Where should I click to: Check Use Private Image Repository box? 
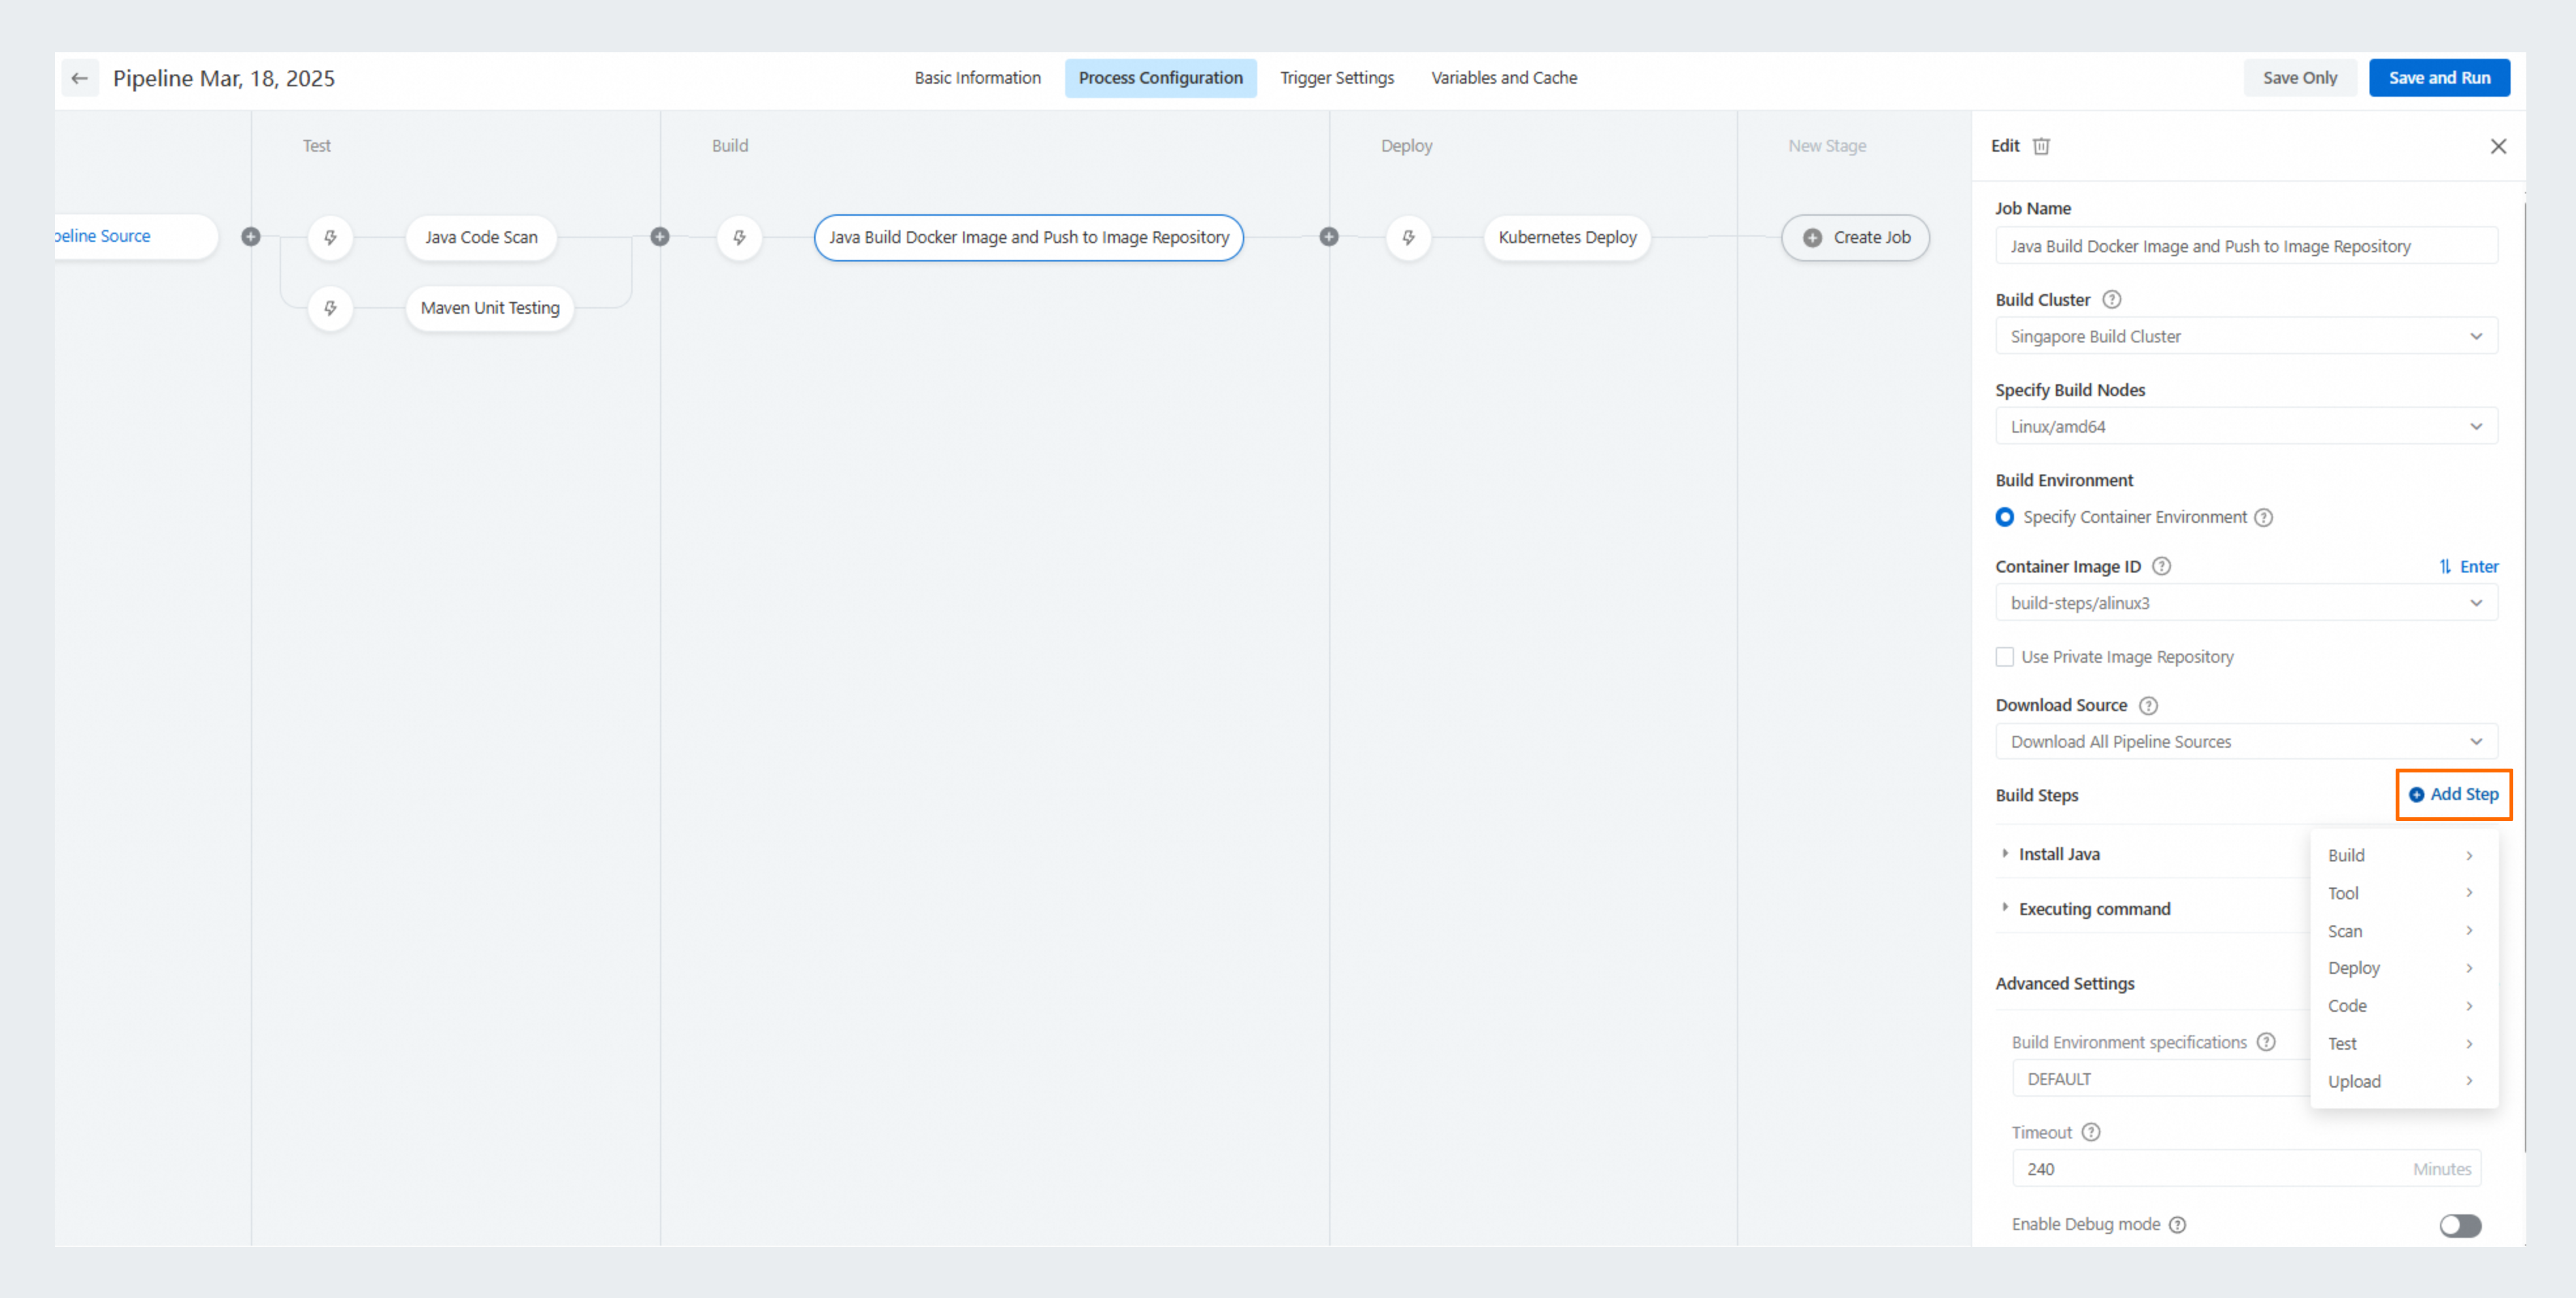(x=2004, y=657)
